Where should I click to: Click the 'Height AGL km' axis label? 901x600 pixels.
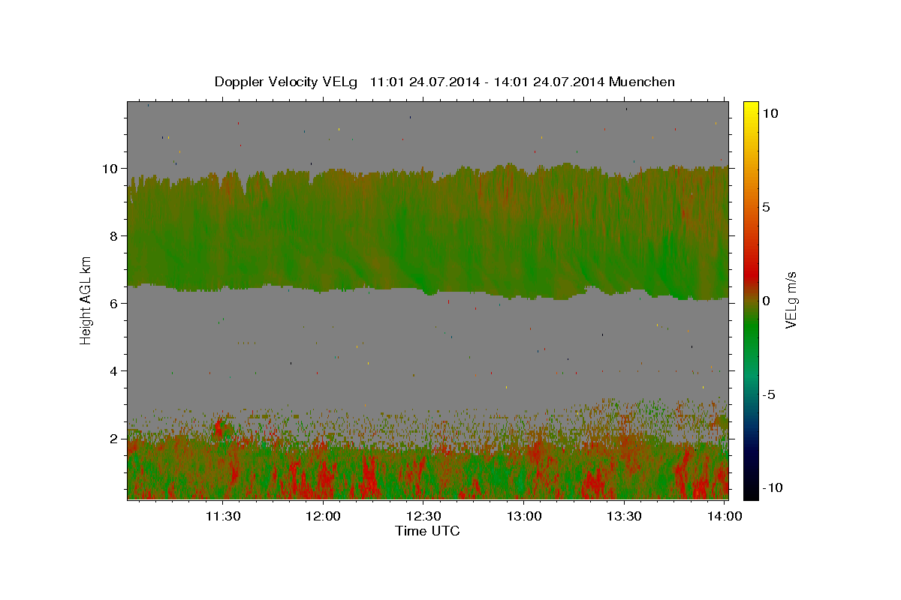86,299
